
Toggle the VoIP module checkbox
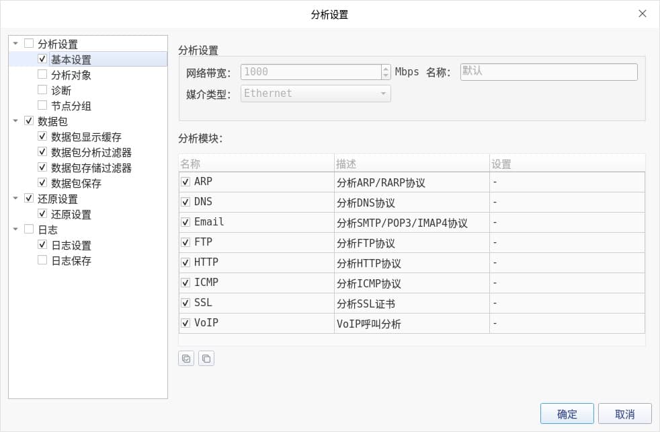(x=185, y=323)
